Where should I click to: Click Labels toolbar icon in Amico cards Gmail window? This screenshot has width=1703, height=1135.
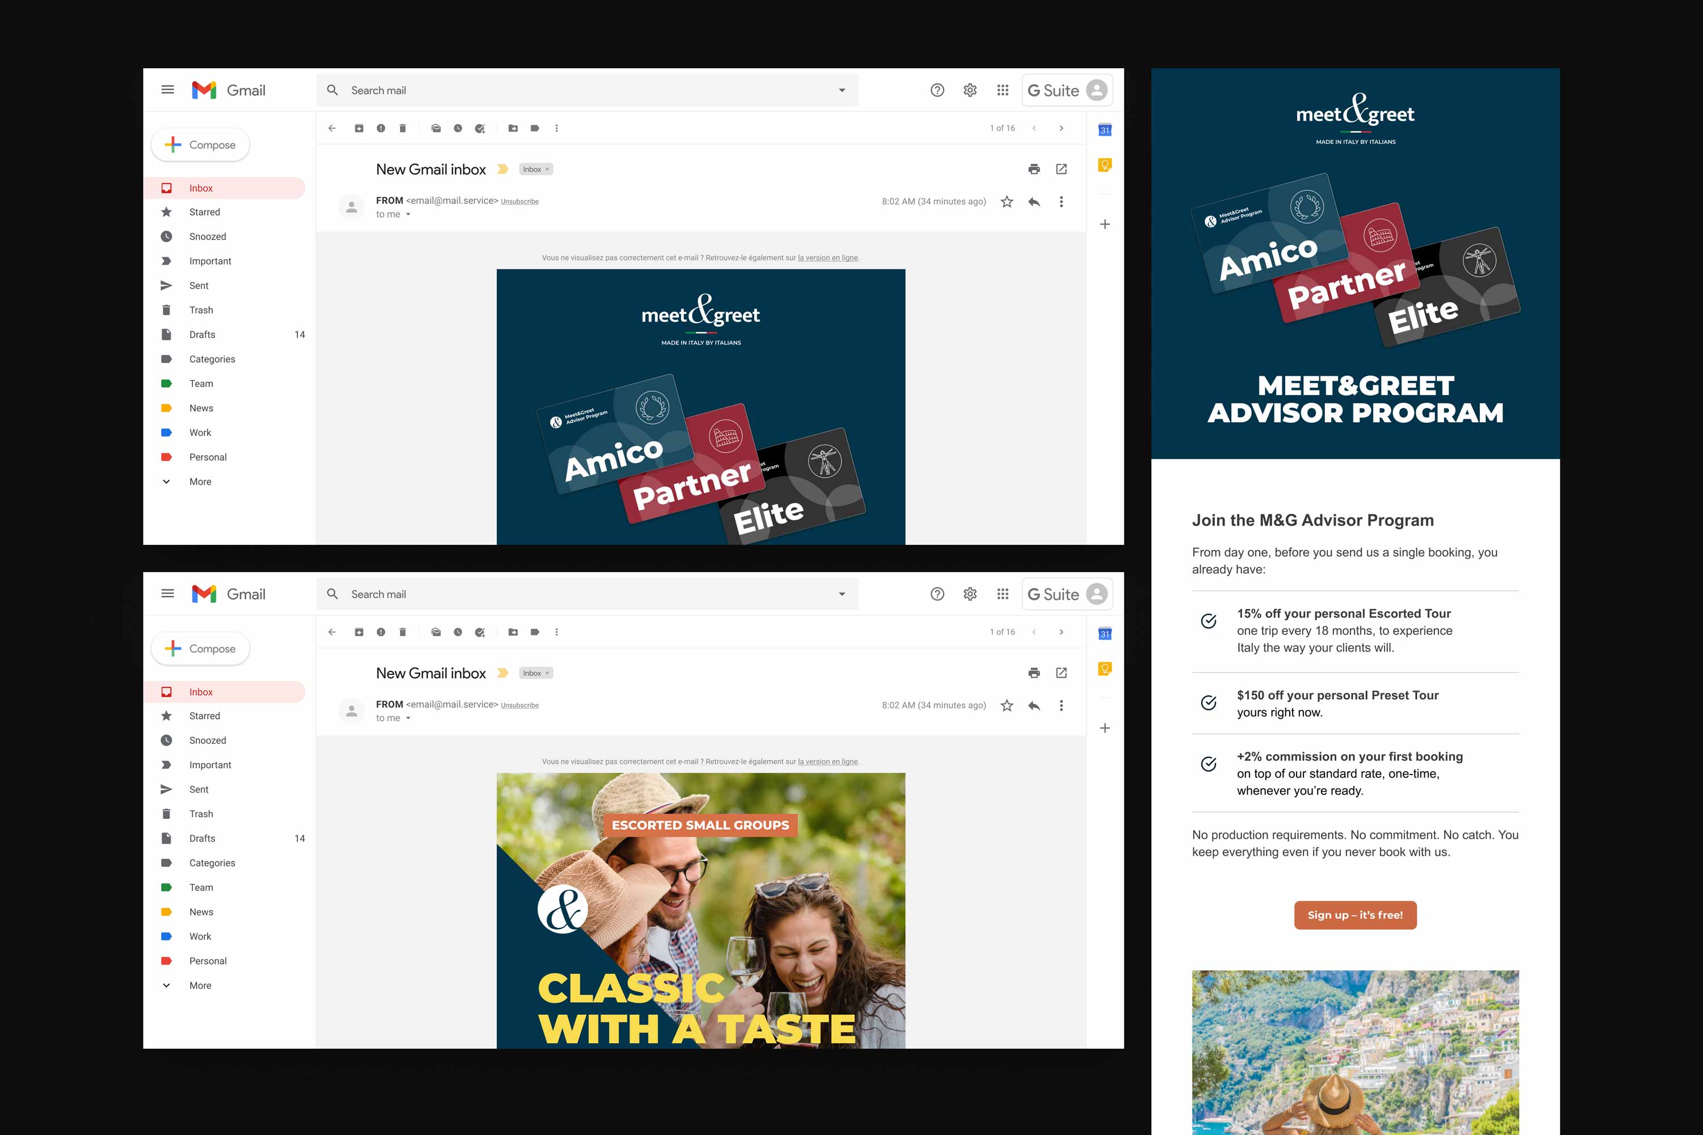535,128
